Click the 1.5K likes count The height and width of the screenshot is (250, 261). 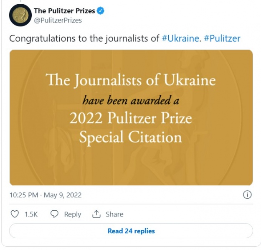tap(31, 214)
